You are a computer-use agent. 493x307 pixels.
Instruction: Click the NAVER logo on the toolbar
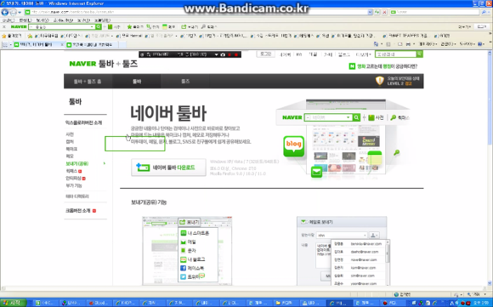point(19,26)
